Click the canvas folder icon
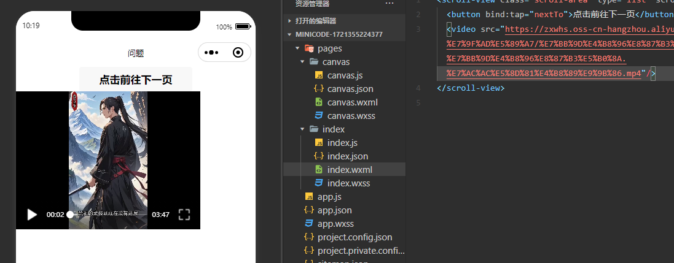This screenshot has width=674, height=263. [x=314, y=62]
